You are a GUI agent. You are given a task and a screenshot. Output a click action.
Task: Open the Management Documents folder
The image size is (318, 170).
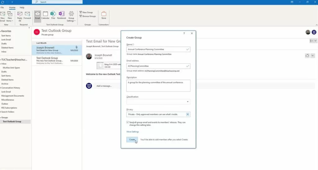[x=12, y=96]
